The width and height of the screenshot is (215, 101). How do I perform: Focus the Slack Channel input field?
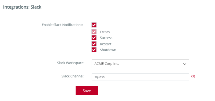pos(140,77)
